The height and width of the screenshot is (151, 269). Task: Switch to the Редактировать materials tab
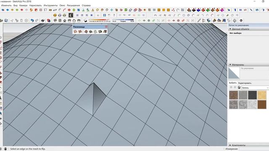coord(245,83)
